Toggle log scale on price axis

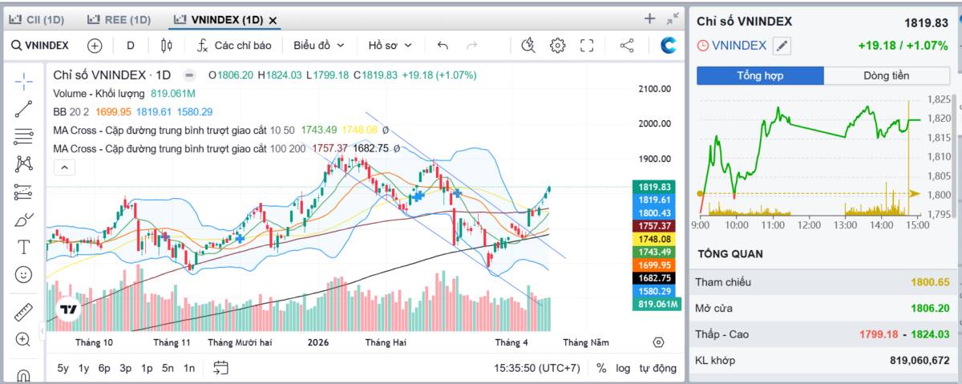point(623,368)
